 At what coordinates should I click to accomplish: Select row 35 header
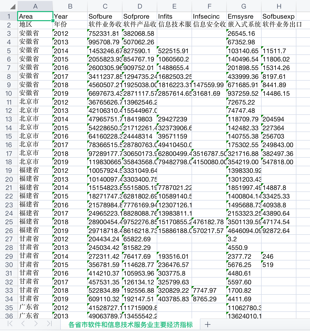[9, 308]
